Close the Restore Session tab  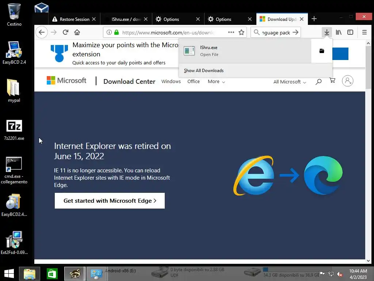tap(94, 19)
